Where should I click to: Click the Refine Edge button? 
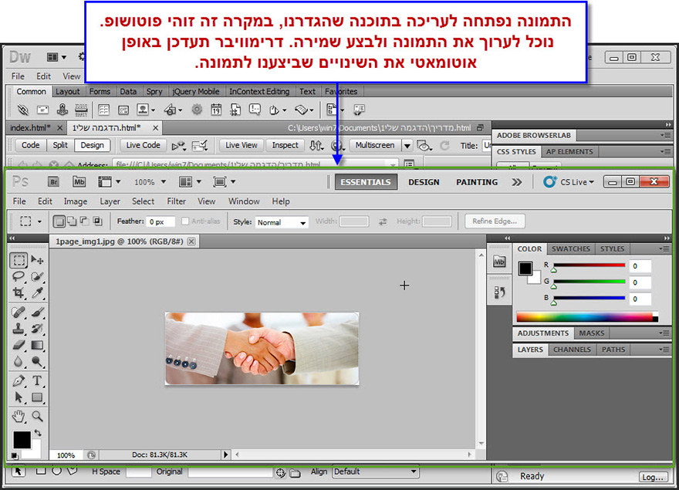click(495, 221)
